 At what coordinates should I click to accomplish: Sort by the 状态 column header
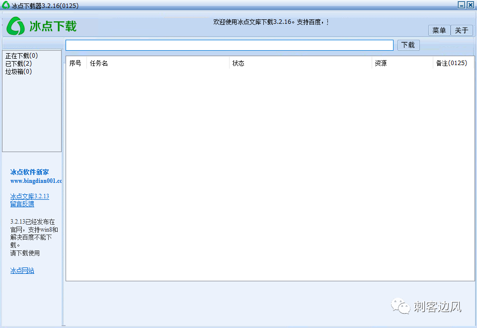(301, 63)
